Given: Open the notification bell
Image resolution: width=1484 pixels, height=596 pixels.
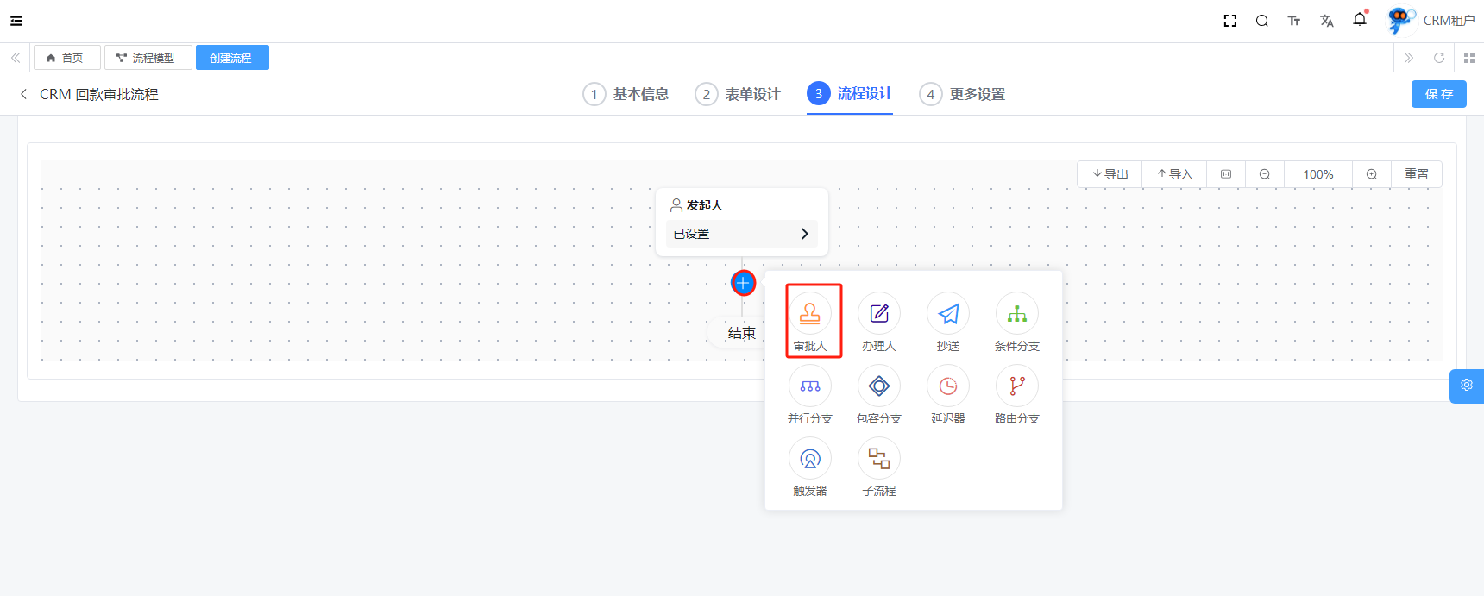Looking at the screenshot, I should point(1360,20).
